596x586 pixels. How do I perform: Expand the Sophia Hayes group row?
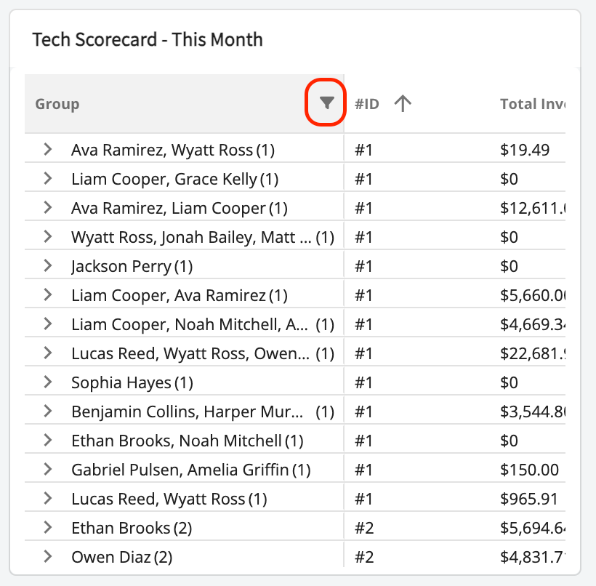pyautogui.click(x=47, y=382)
